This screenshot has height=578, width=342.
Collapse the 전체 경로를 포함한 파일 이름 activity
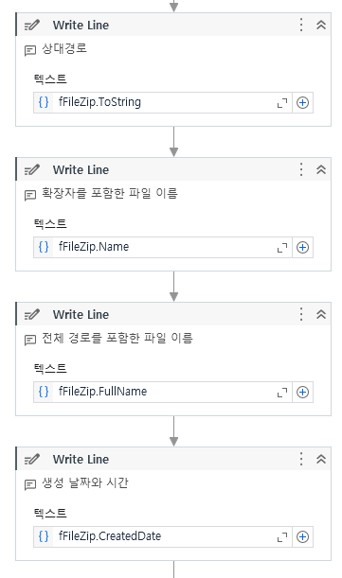(x=321, y=314)
